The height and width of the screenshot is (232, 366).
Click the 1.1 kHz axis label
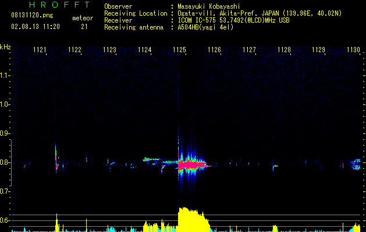(x=4, y=75)
